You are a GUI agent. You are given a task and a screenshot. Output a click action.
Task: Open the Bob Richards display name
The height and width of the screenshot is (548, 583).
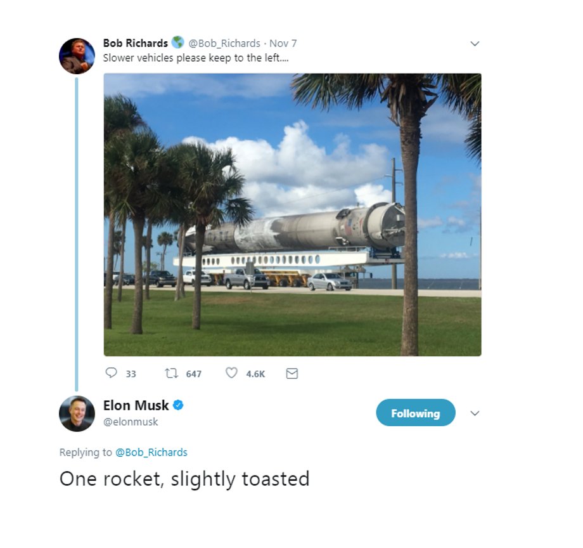[136, 43]
